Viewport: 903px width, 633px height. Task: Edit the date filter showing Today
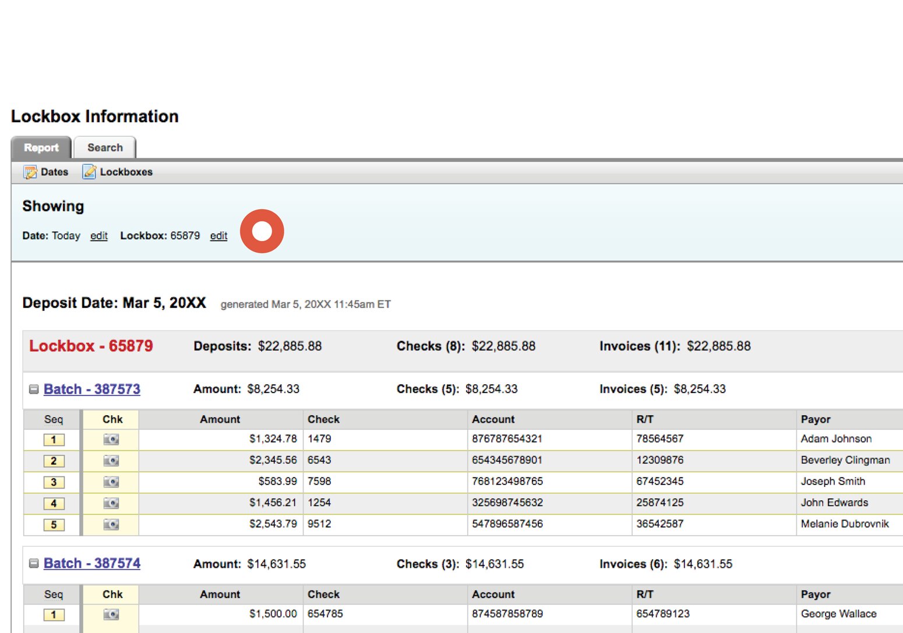tap(98, 235)
